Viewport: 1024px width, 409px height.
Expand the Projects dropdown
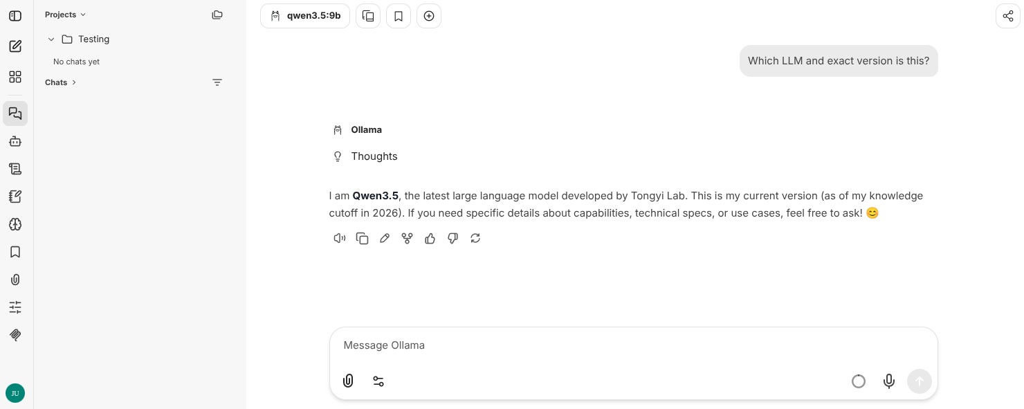click(66, 15)
